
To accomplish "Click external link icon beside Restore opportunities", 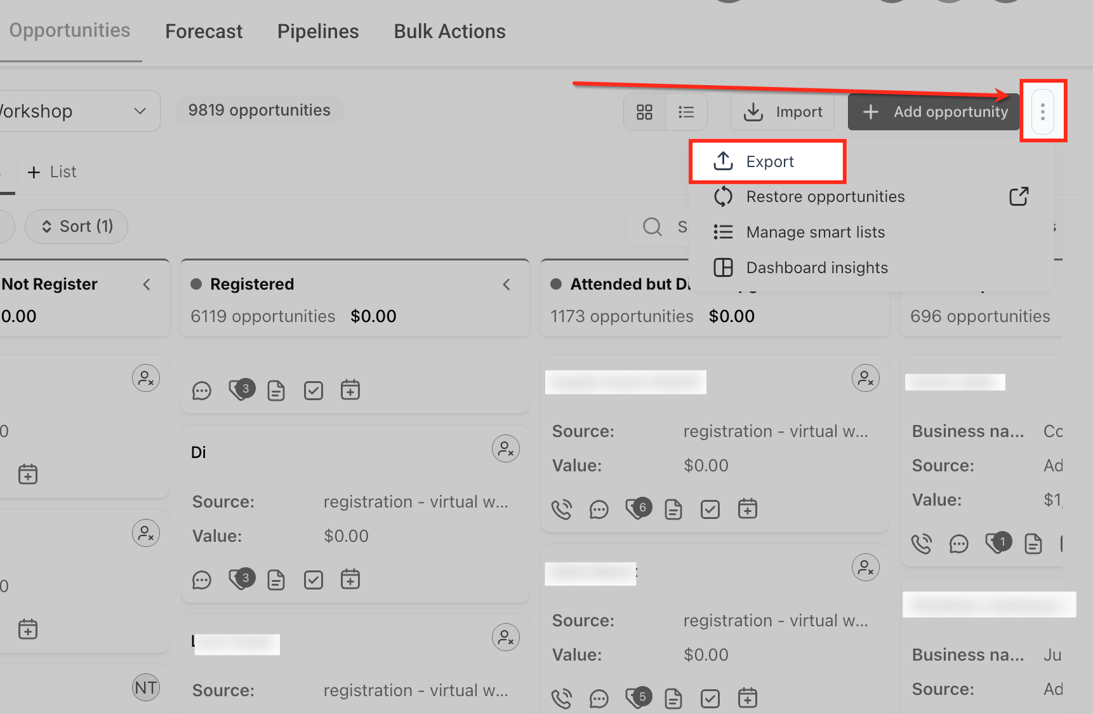I will (1019, 196).
